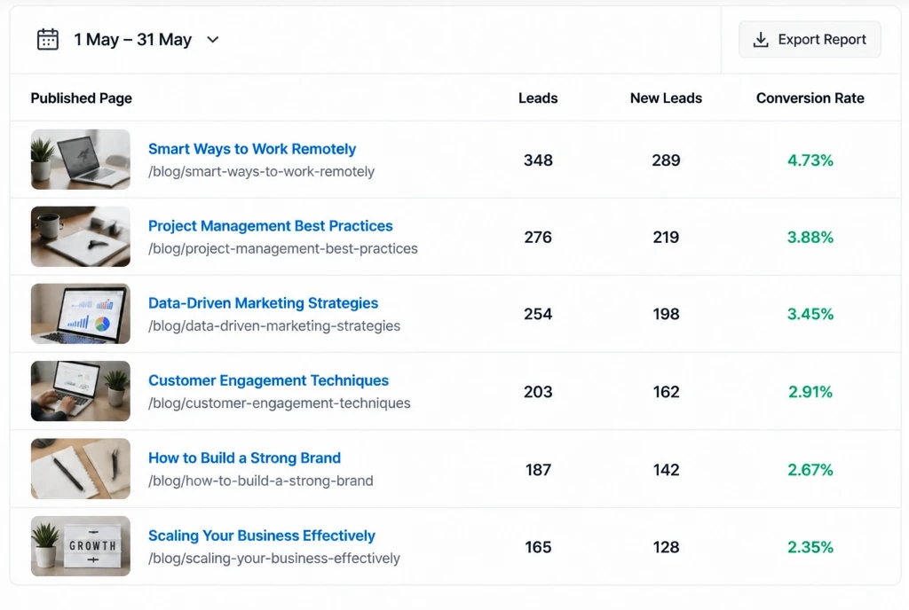Viewport: 909px width, 610px height.
Task: Click the Project Management Best Practices thumbnail
Action: [81, 236]
